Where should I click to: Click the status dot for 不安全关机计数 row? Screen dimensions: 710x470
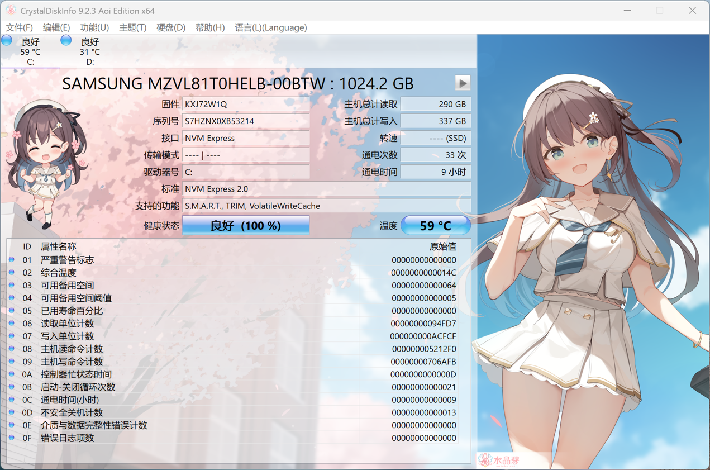[12, 412]
